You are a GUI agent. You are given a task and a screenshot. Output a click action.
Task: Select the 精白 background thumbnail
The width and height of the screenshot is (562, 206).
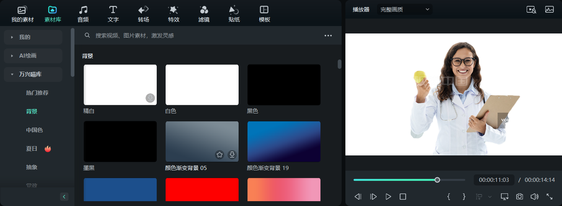click(x=120, y=85)
